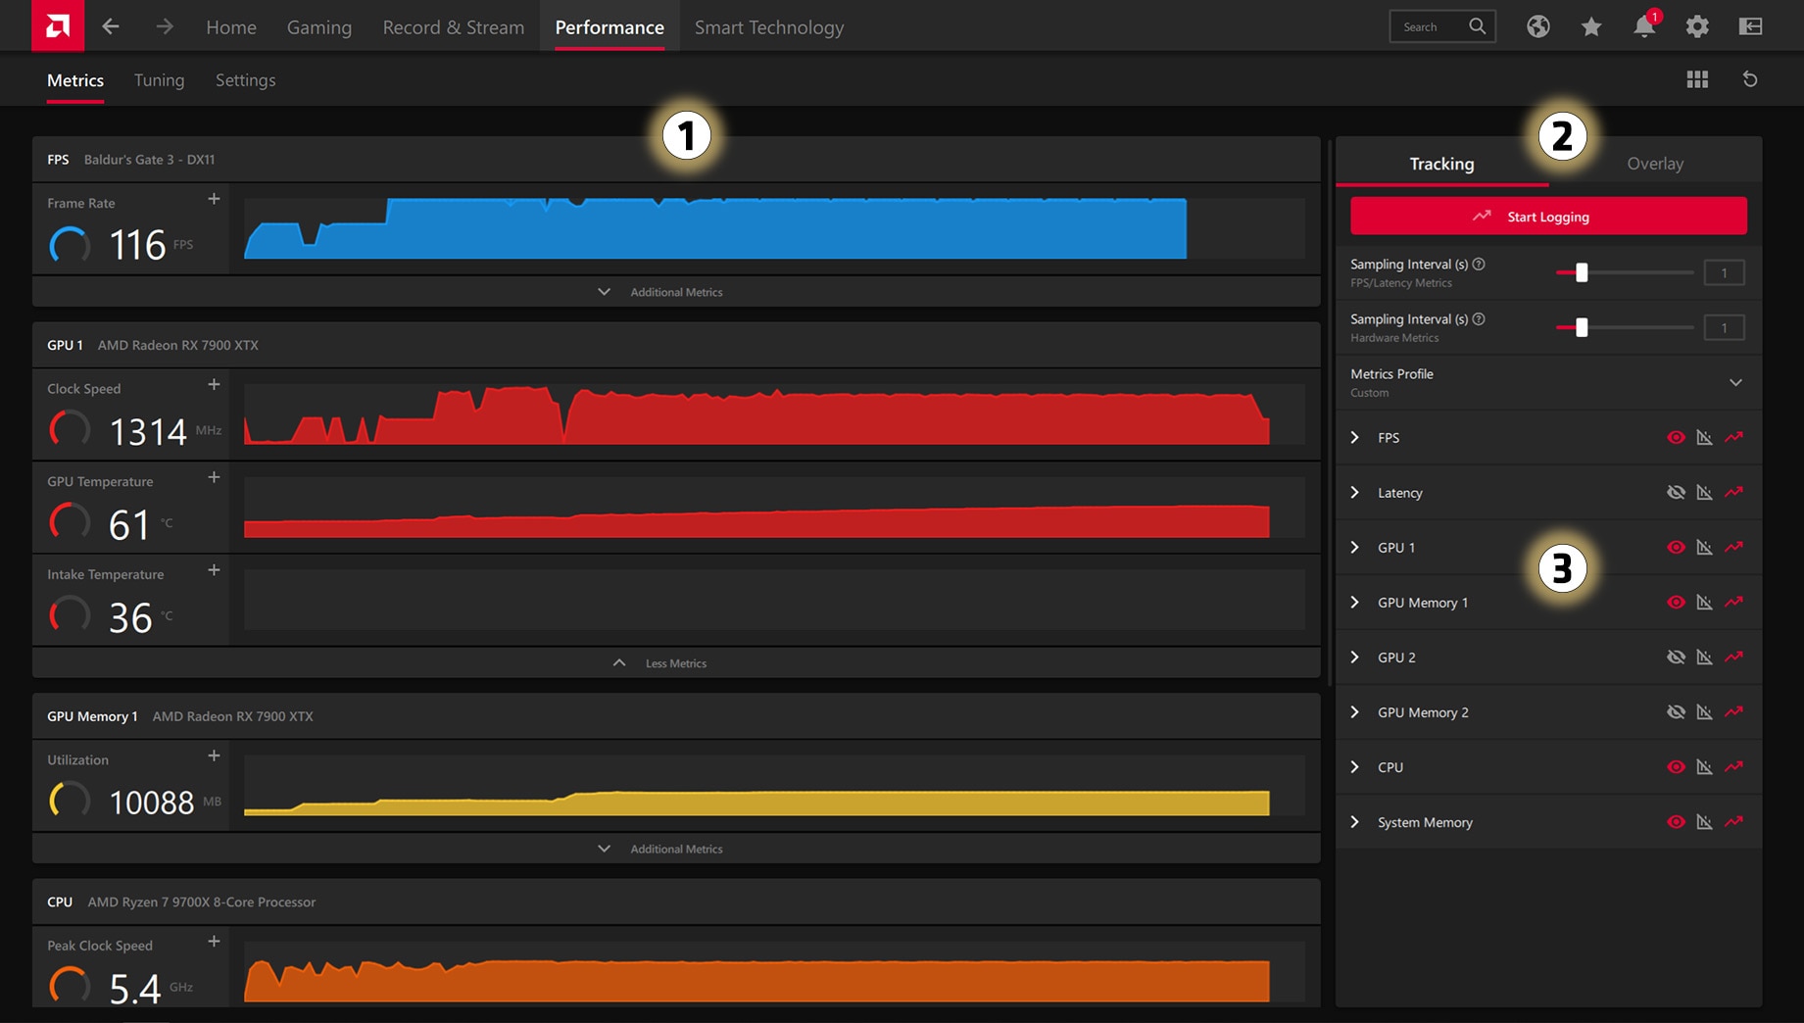This screenshot has height=1023, width=1804.
Task: Toggle System Memory overlay chart icon
Action: 1705,821
